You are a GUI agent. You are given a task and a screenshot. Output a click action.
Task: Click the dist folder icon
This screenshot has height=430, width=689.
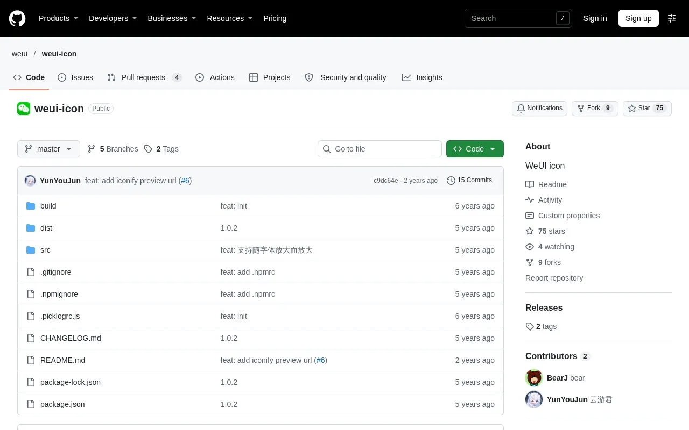[x=31, y=228]
